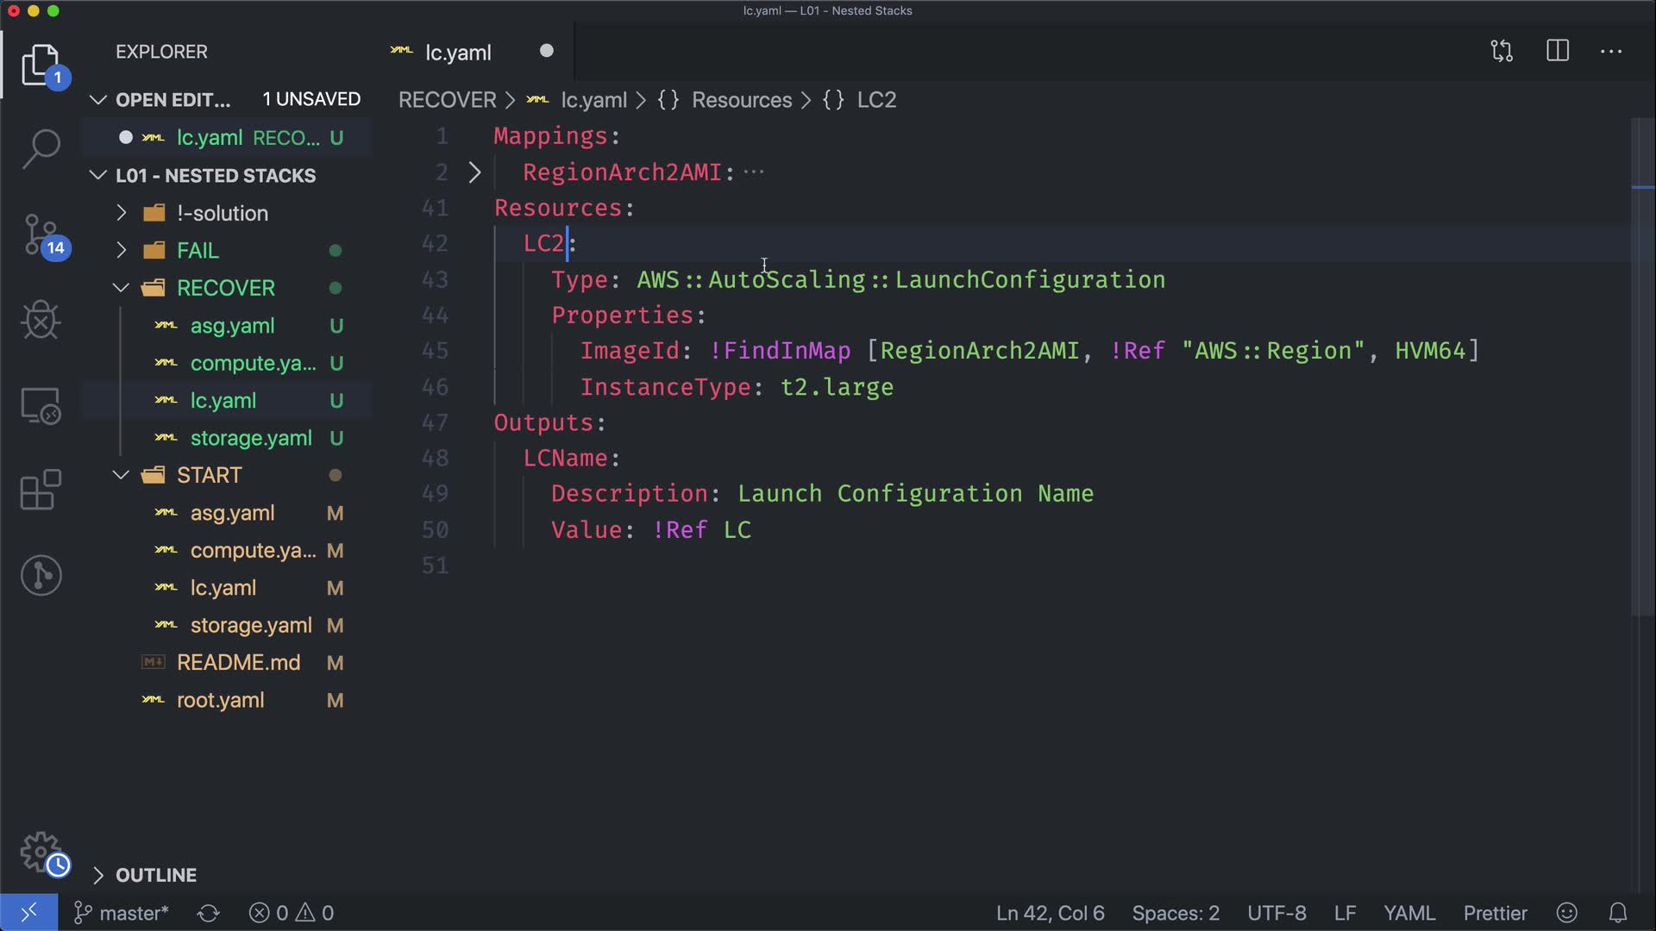Click the Split Editor Right icon
Screen dimensions: 1656x931
(1558, 52)
